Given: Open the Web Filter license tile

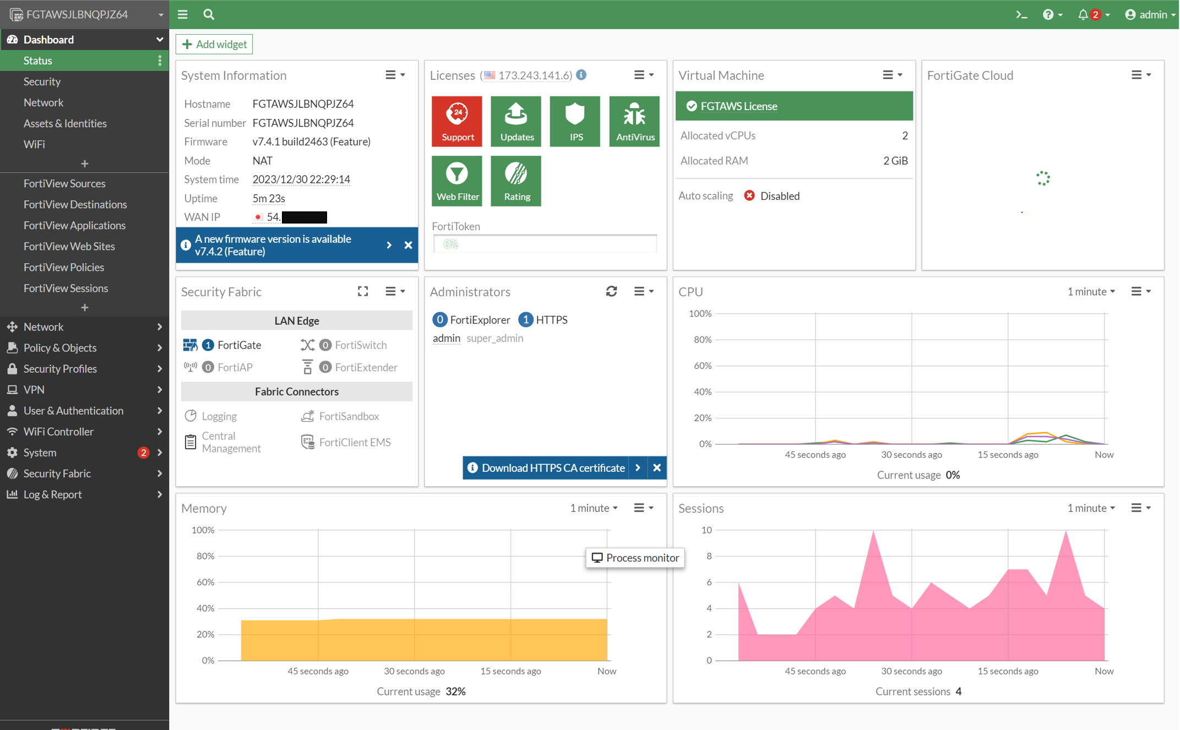Looking at the screenshot, I should 456,181.
